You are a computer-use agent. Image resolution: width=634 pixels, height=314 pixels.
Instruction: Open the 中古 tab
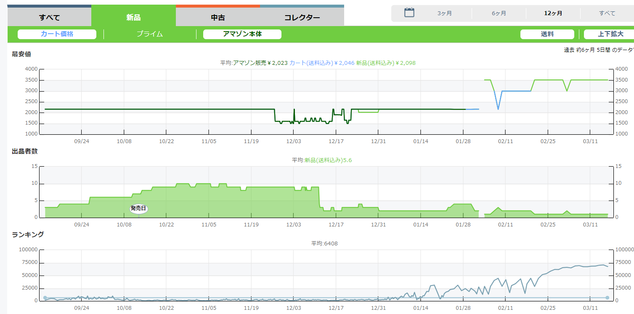(218, 17)
